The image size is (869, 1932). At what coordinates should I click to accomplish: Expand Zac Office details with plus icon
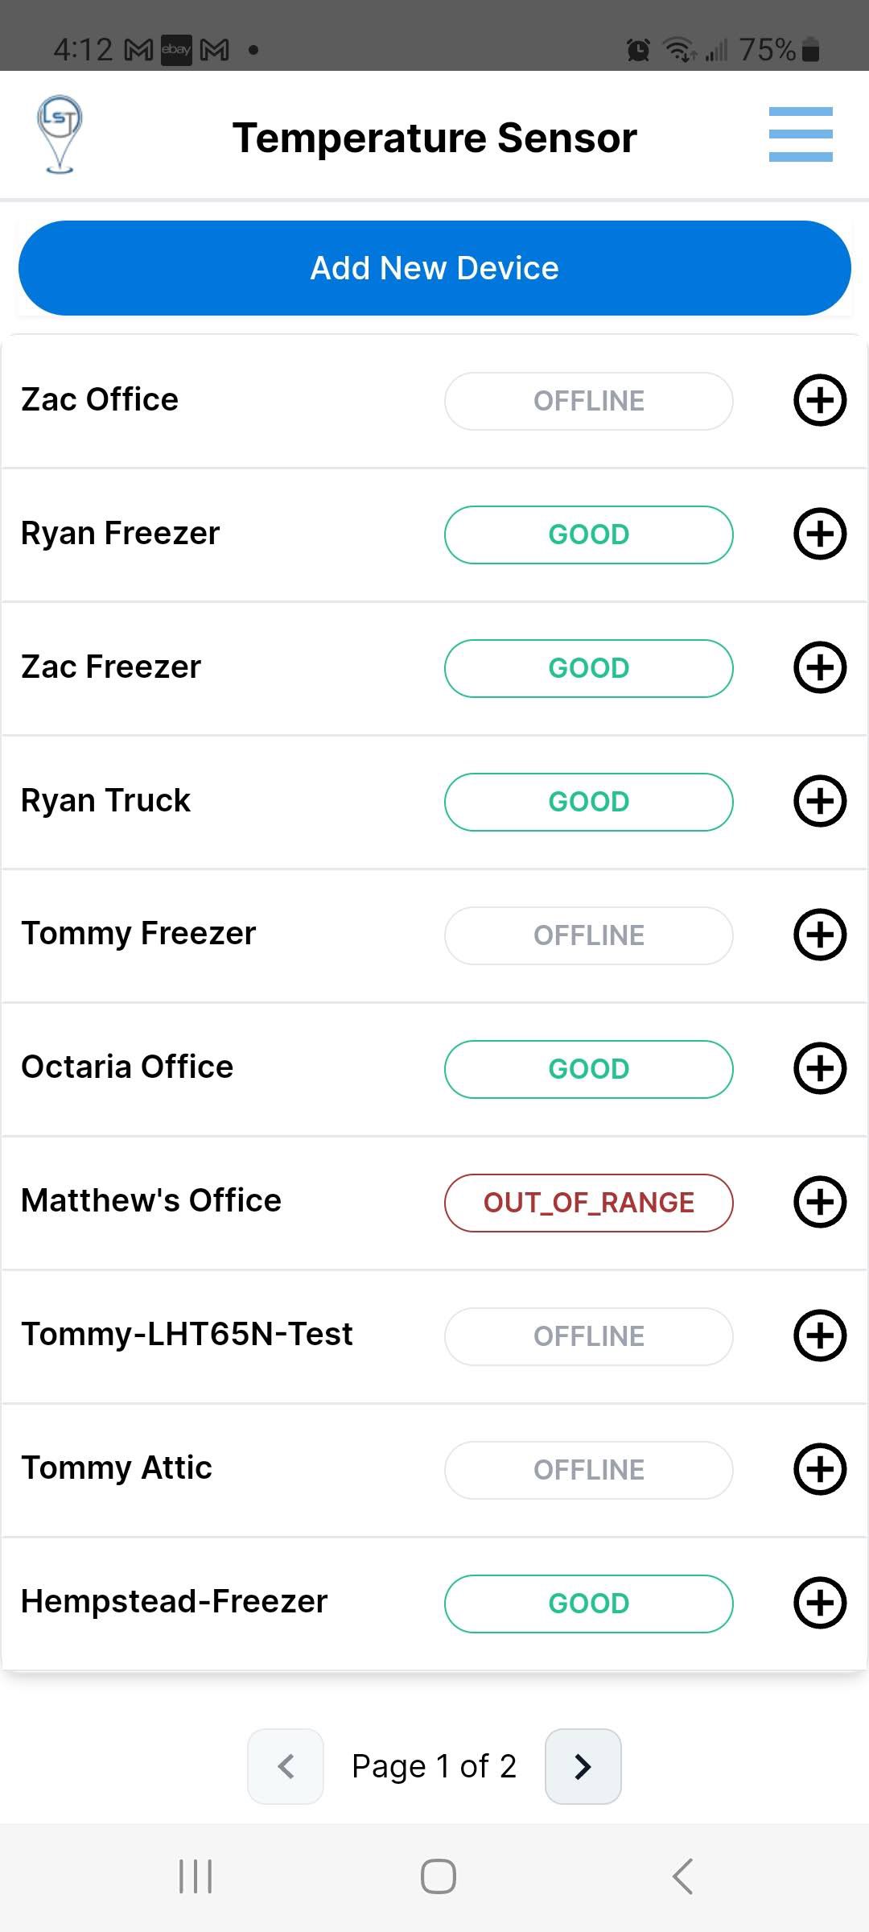point(820,400)
